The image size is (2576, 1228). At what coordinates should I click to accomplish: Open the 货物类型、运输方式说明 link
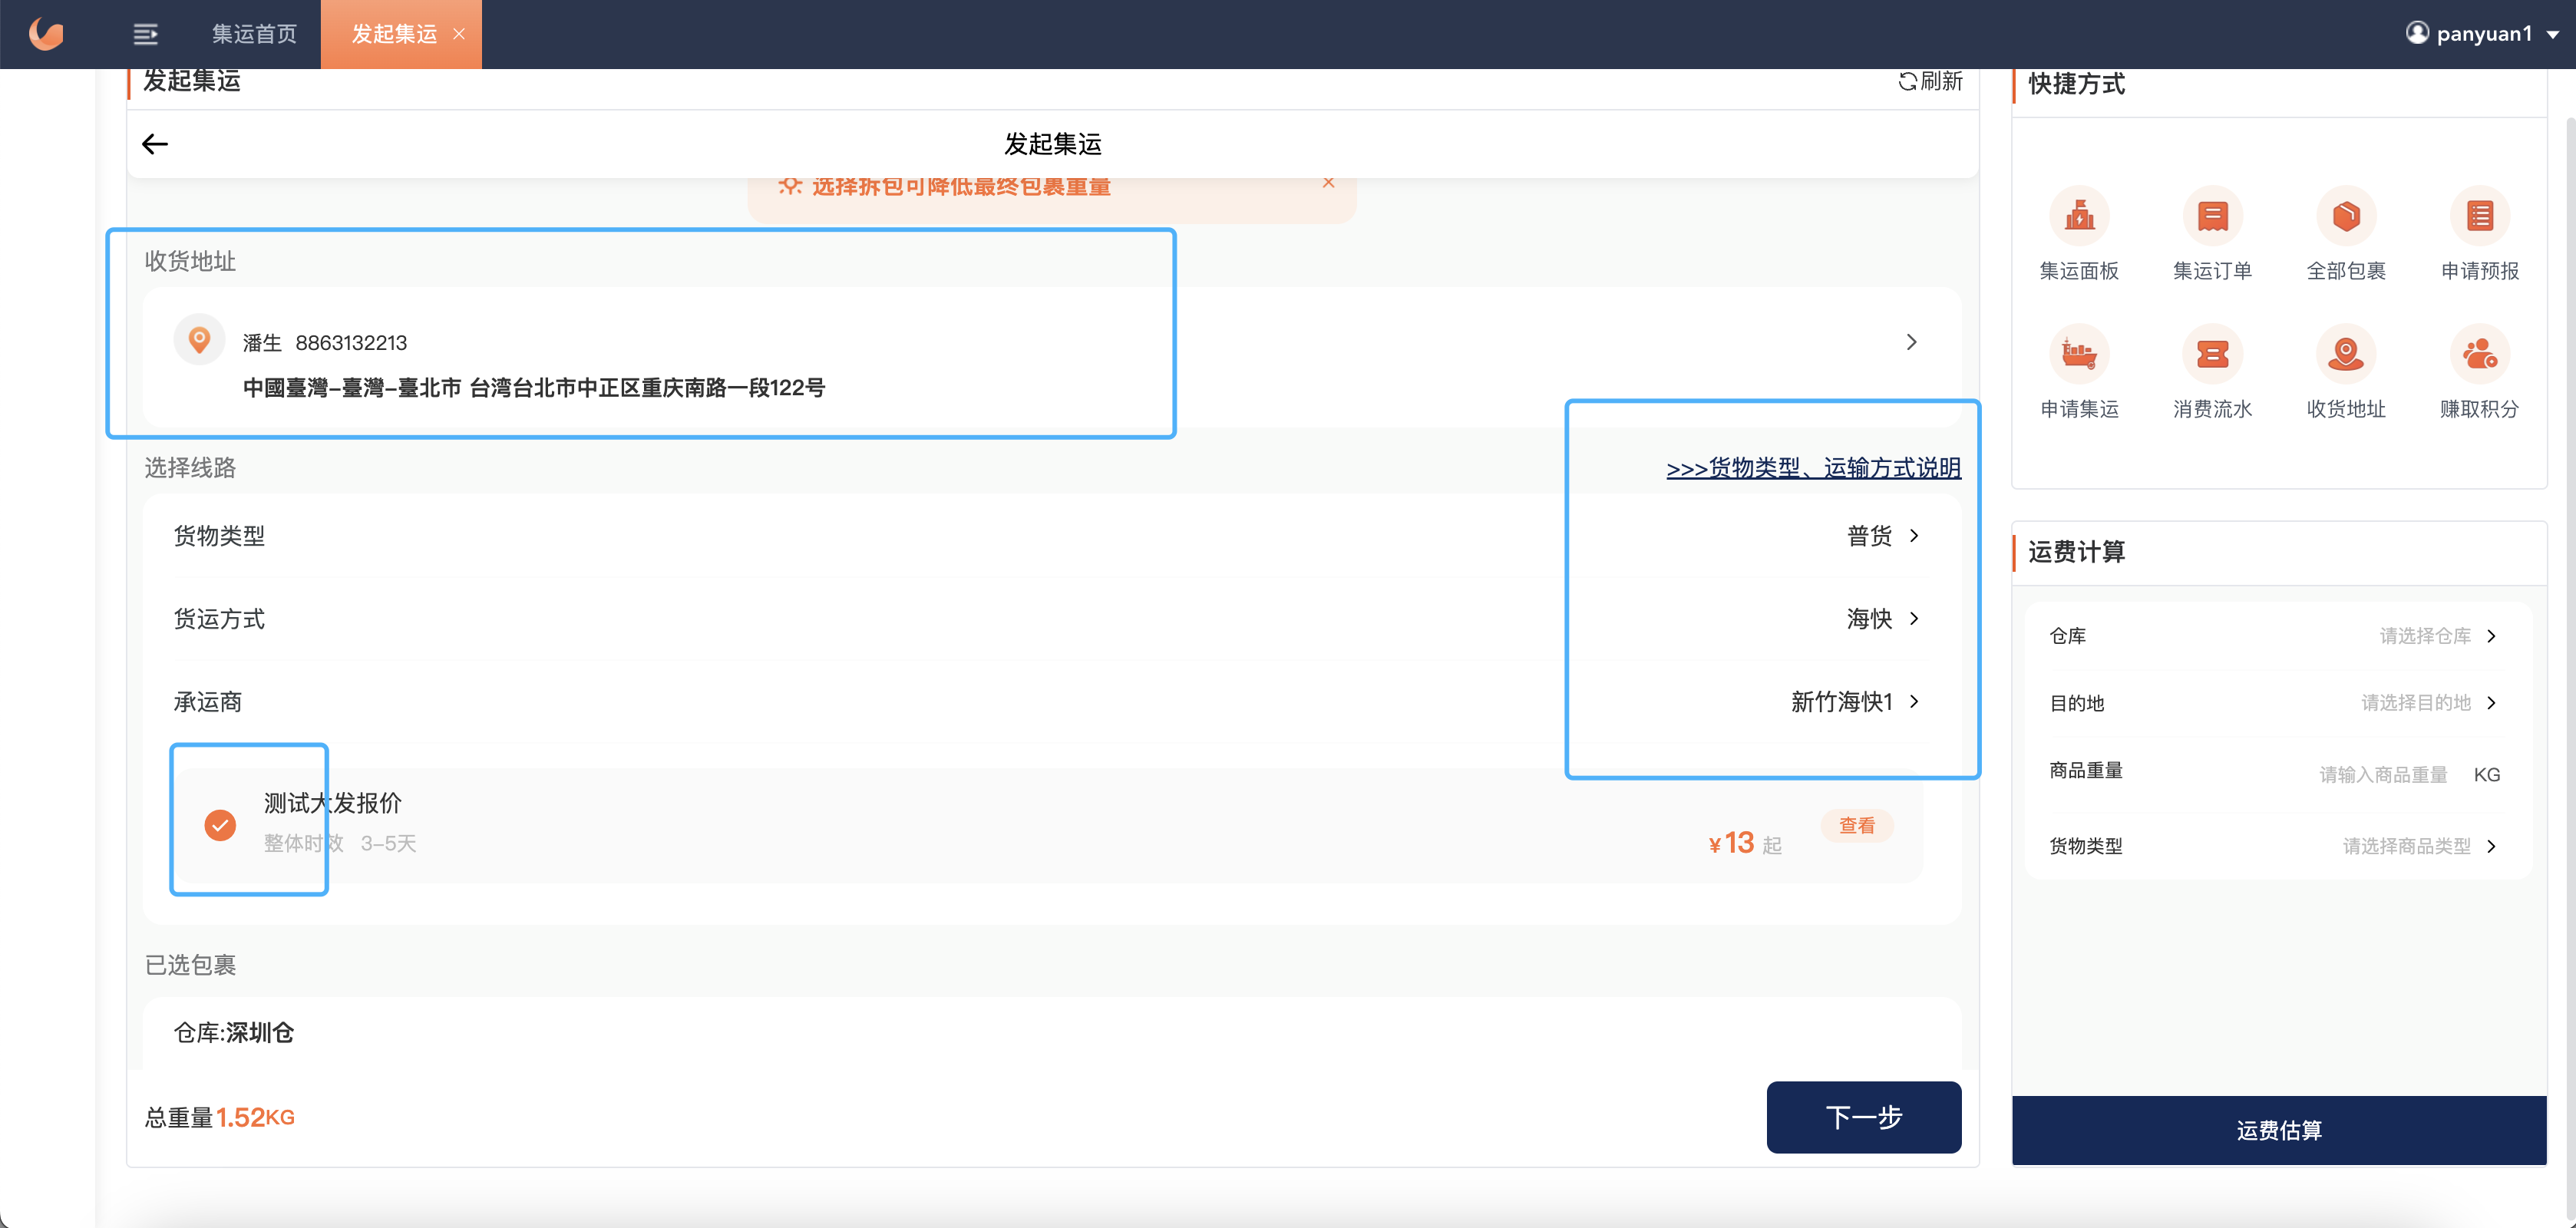[x=1813, y=468]
